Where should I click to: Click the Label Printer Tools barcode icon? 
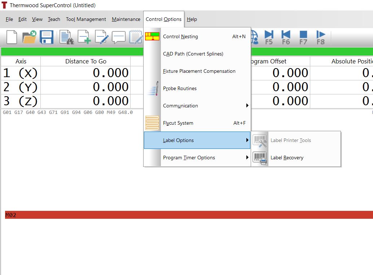260,141
